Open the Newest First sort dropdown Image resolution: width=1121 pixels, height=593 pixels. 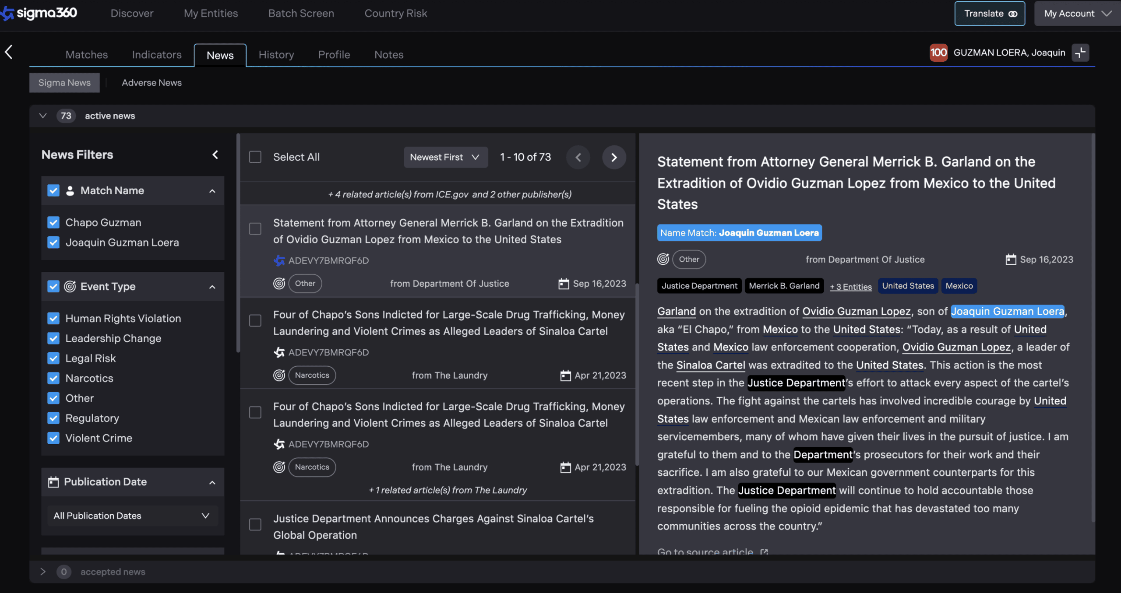pyautogui.click(x=445, y=157)
